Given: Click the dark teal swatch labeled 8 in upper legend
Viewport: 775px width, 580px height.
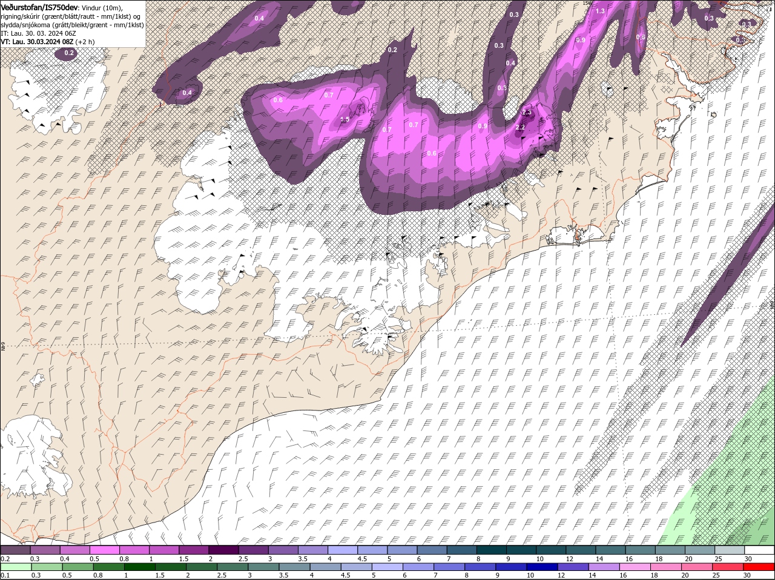Looking at the screenshot, I should coord(492,550).
